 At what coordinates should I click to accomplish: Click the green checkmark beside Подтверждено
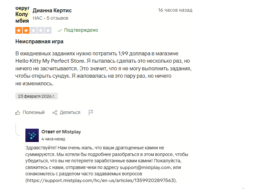tap(60, 30)
